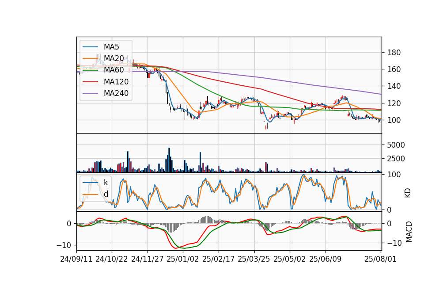
Task: Click the MA120 legend label
Action: pos(116,82)
